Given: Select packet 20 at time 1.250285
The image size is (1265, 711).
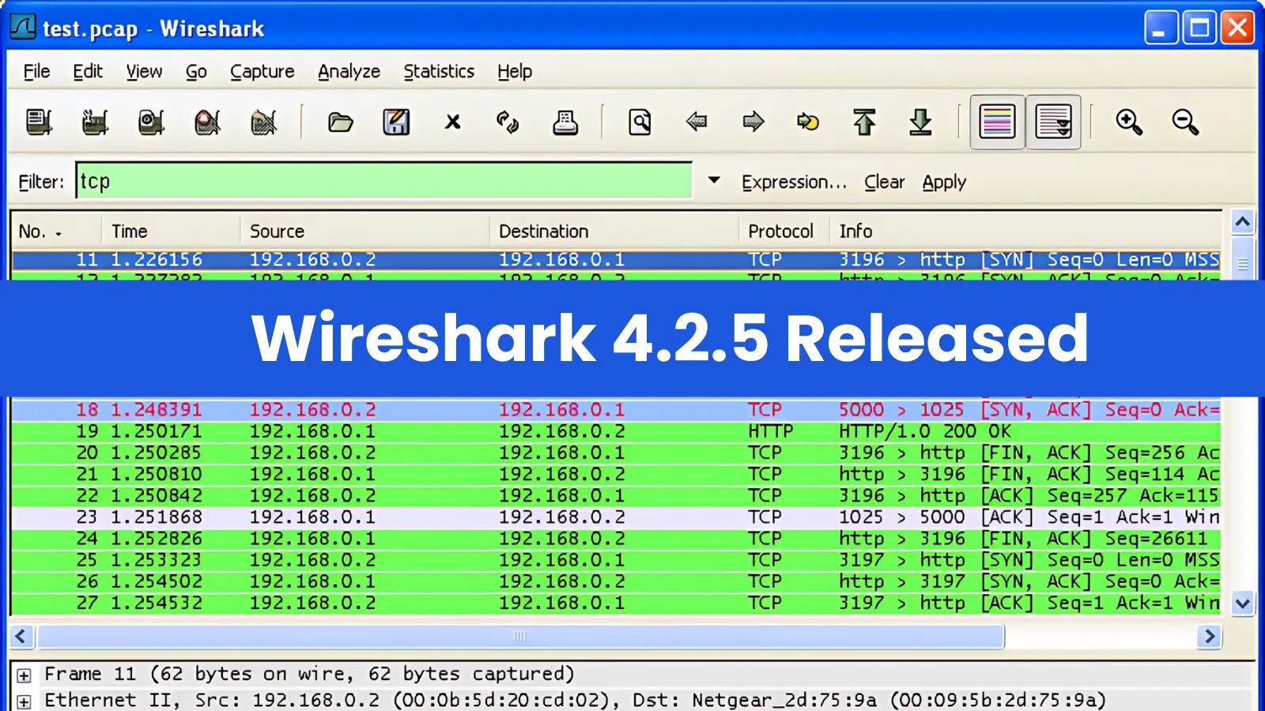Looking at the screenshot, I should click(x=617, y=453).
